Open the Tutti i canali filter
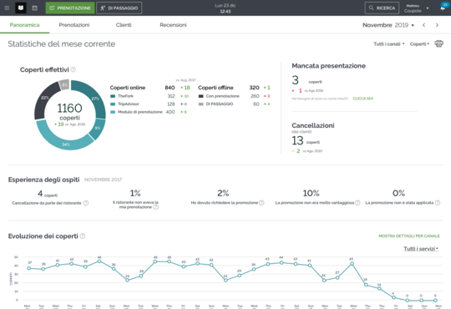451x309 pixels. 389,43
